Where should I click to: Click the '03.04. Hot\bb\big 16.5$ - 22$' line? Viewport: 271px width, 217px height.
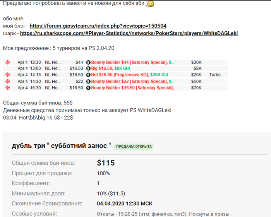pos(38,118)
